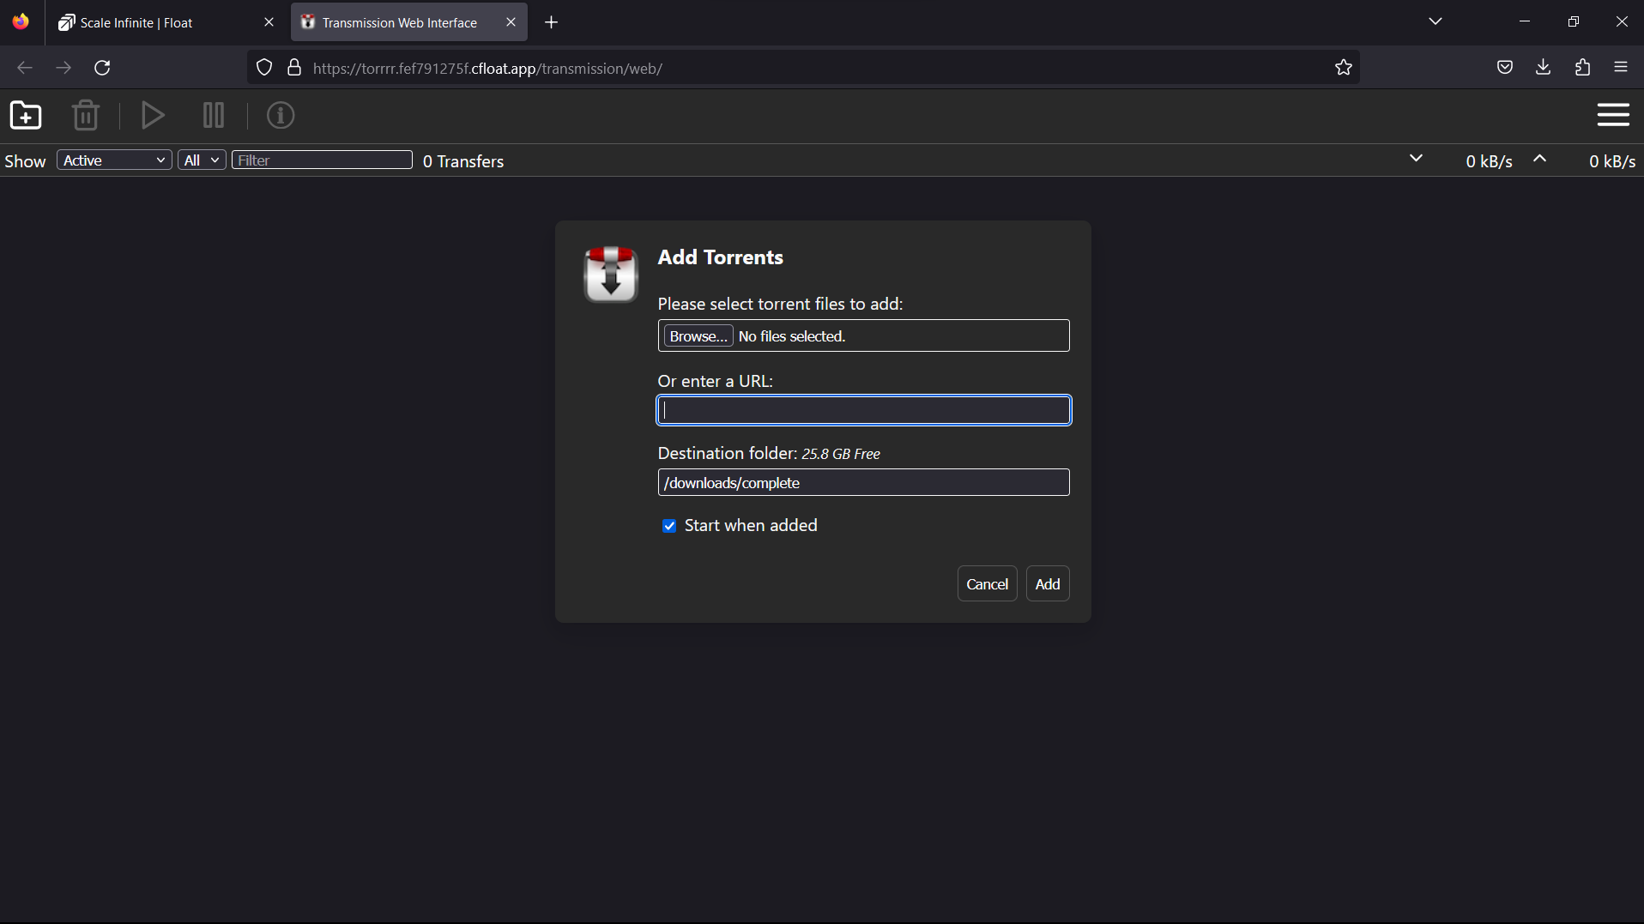This screenshot has width=1644, height=924.
Task: Bookmark this page with star icon
Action: tap(1344, 68)
